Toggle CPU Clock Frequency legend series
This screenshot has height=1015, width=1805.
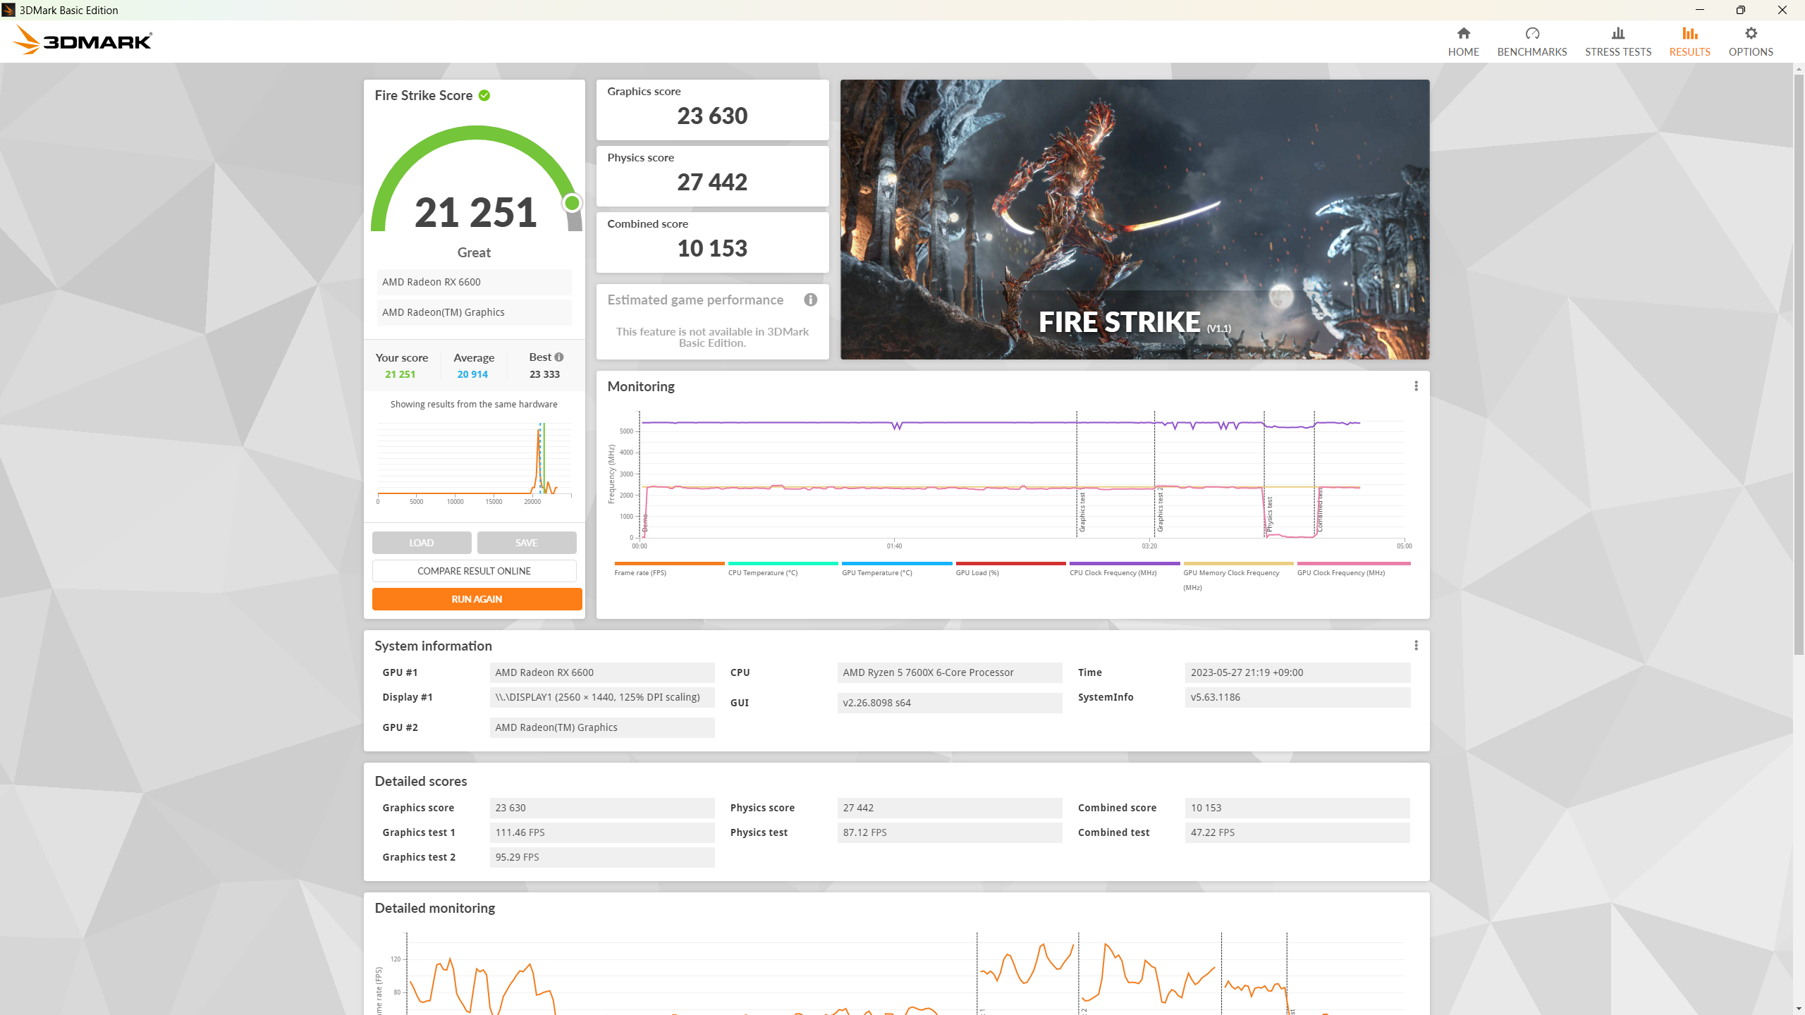[1125, 569]
